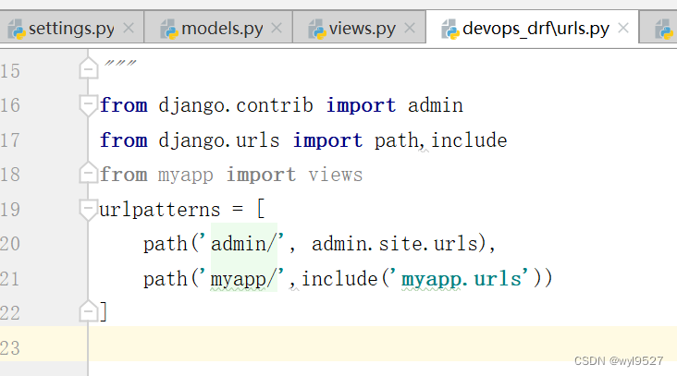677x376 pixels.
Task: Click the greyed 'myapp' on line 18
Action: [186, 176]
